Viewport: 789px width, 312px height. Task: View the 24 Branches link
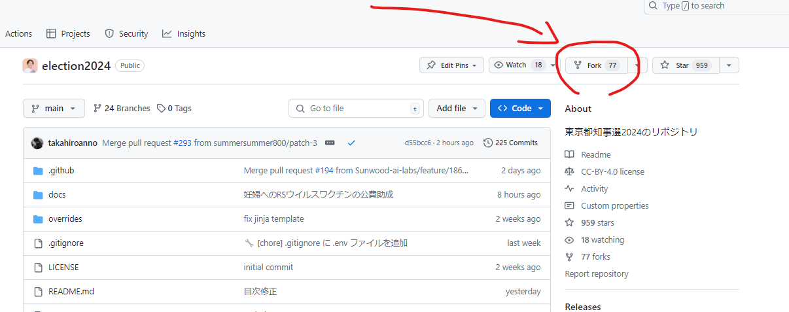(x=122, y=108)
